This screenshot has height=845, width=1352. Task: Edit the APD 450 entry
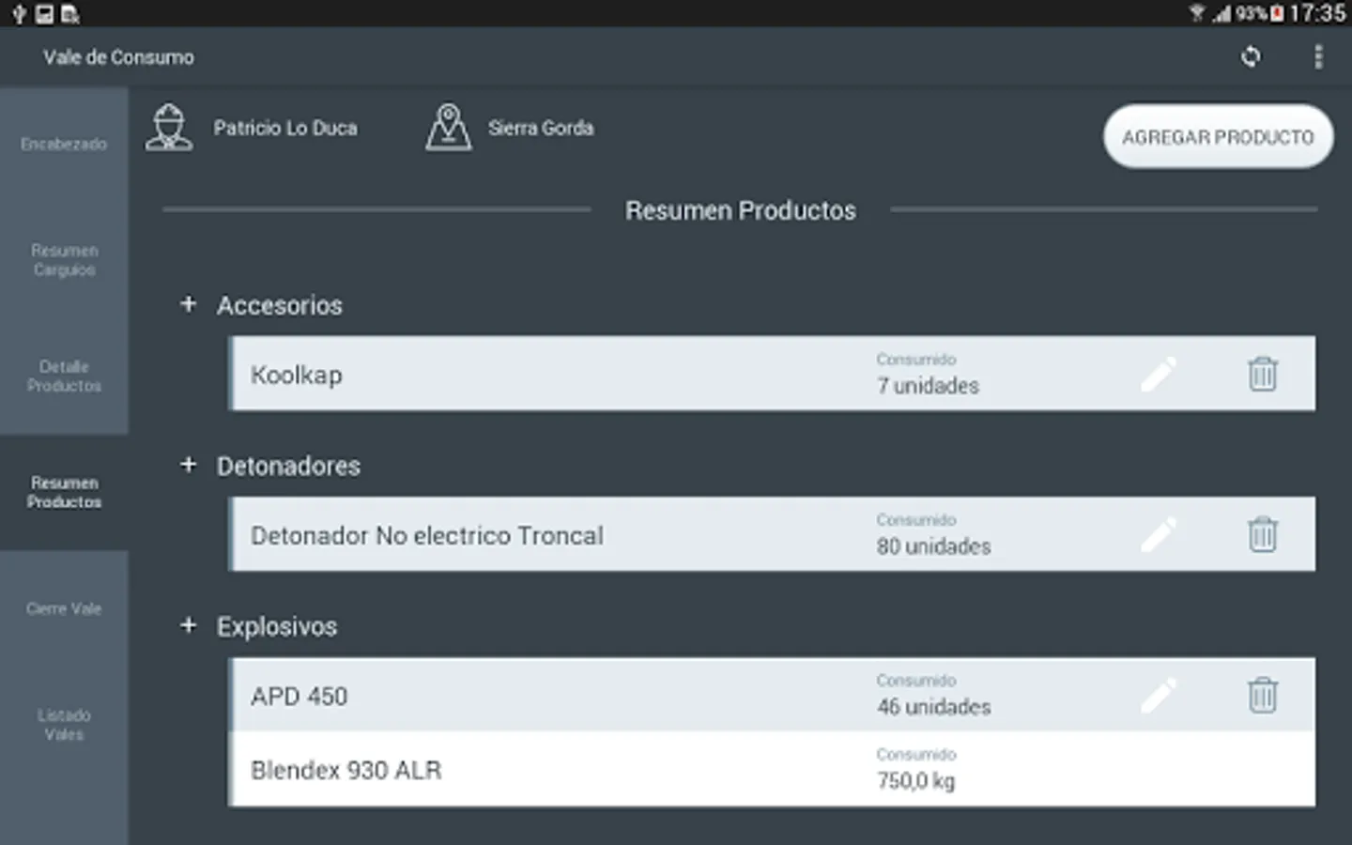point(1159,696)
